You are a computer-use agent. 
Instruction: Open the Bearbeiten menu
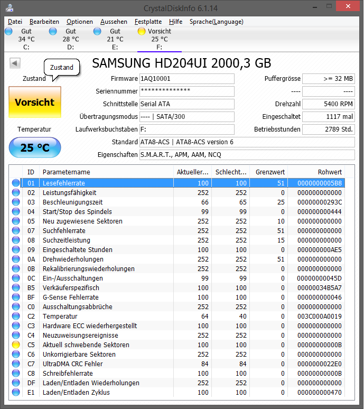pyautogui.click(x=44, y=22)
